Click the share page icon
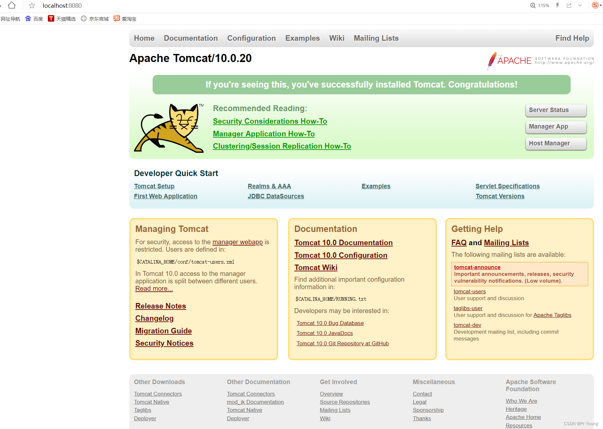603x429 pixels. (x=569, y=5)
